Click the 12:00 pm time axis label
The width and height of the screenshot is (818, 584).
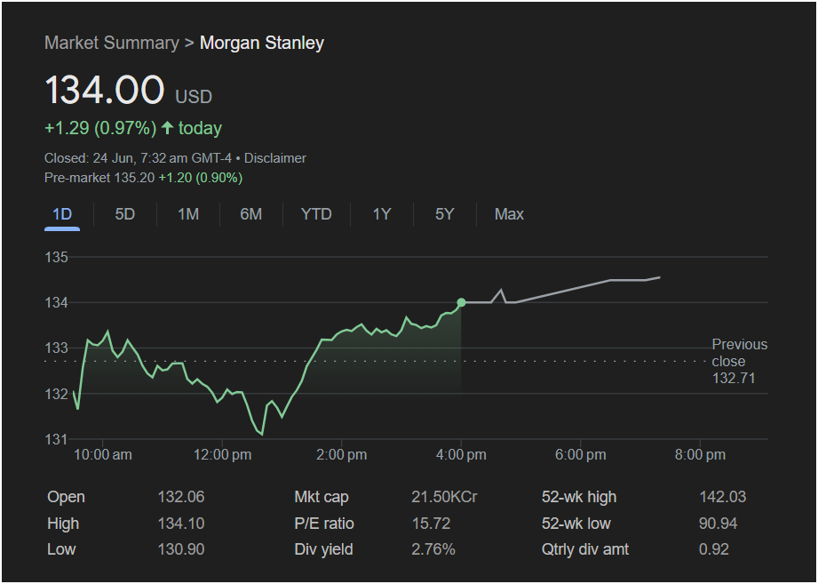click(222, 455)
